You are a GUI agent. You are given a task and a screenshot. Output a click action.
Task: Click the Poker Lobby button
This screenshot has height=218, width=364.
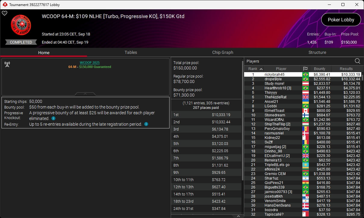click(341, 20)
